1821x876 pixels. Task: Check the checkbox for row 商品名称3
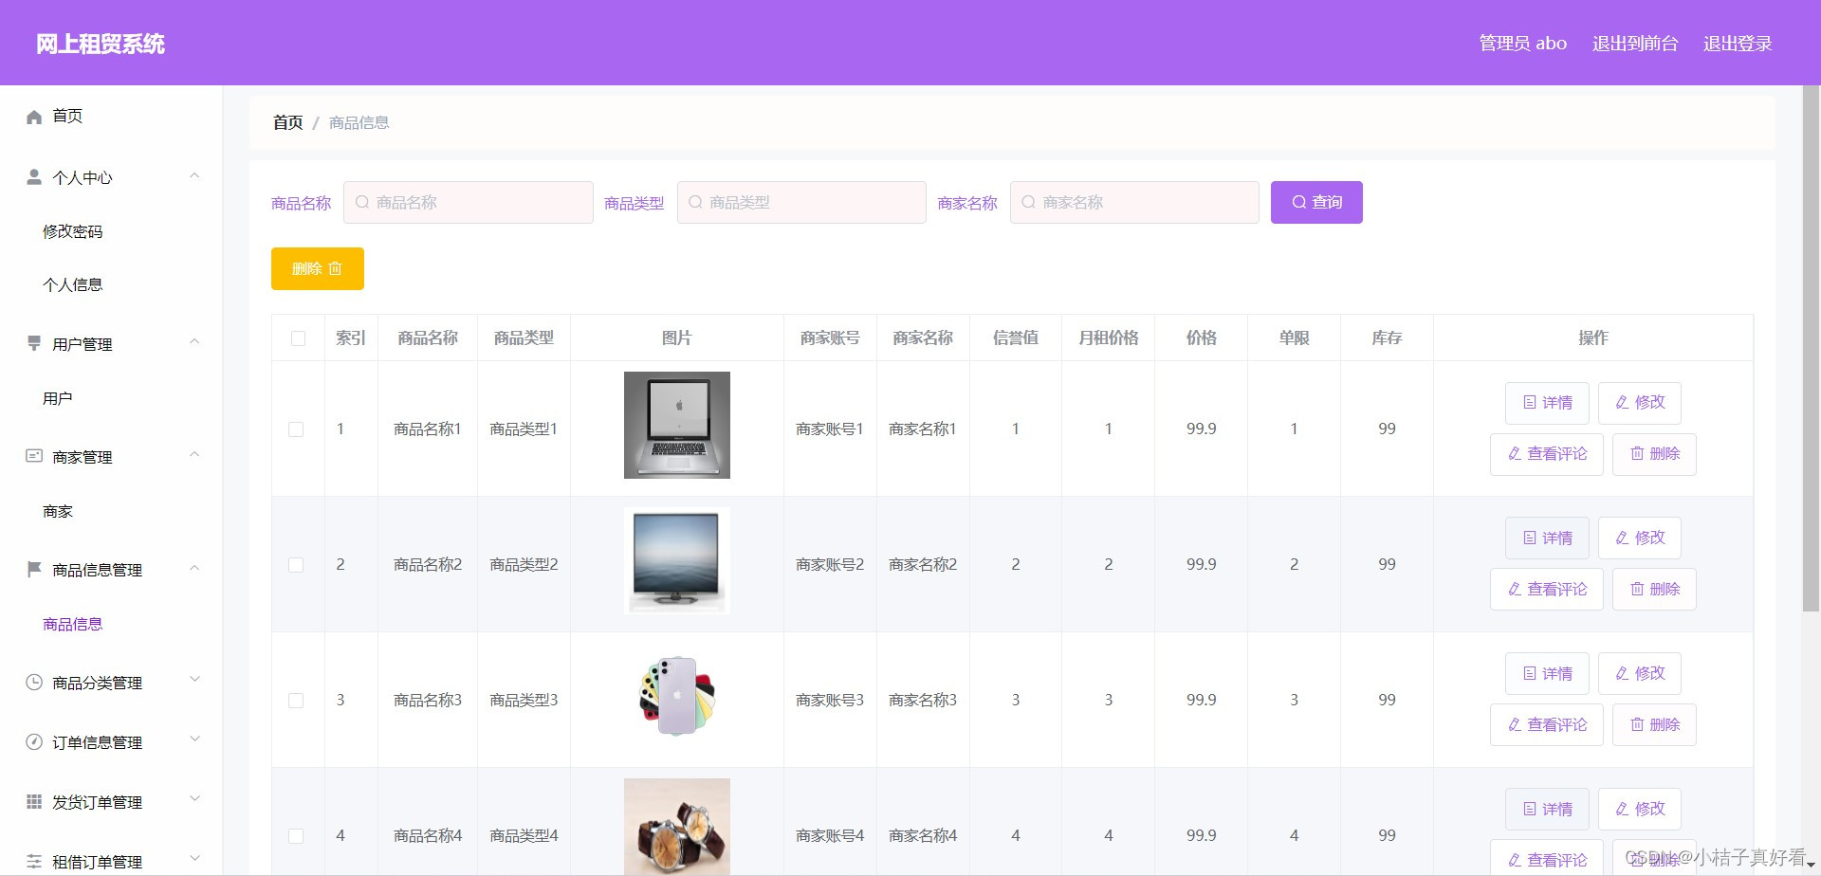[x=296, y=701]
